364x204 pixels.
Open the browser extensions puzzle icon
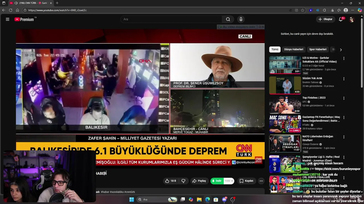[324, 10]
